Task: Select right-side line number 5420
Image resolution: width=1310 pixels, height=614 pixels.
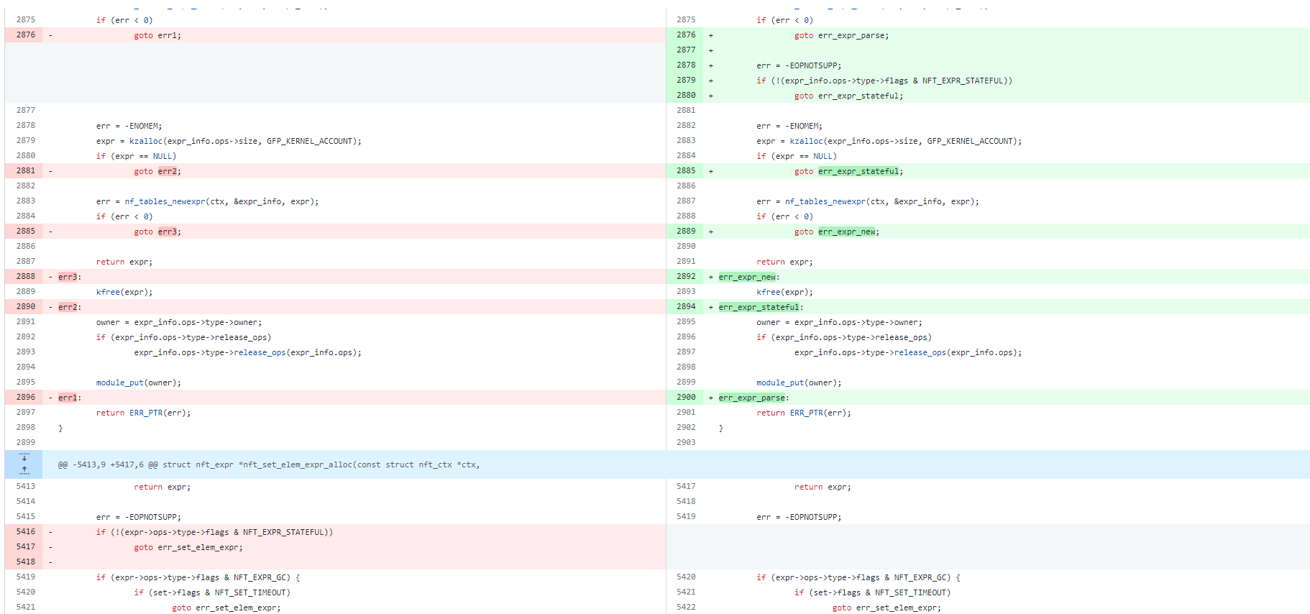Action: pos(686,577)
